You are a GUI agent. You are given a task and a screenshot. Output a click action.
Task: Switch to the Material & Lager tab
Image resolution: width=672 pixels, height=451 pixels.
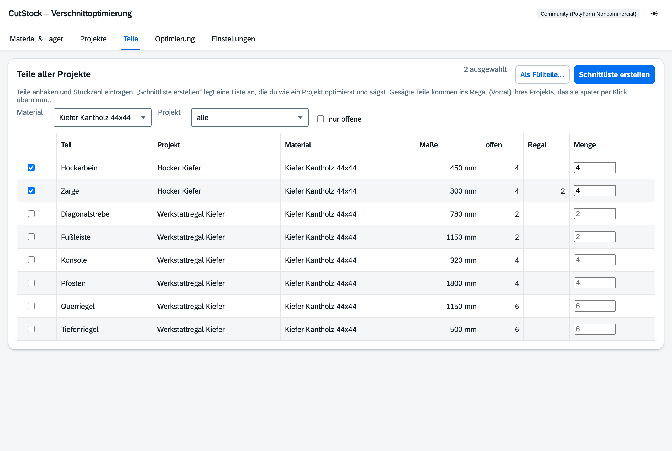coord(36,39)
